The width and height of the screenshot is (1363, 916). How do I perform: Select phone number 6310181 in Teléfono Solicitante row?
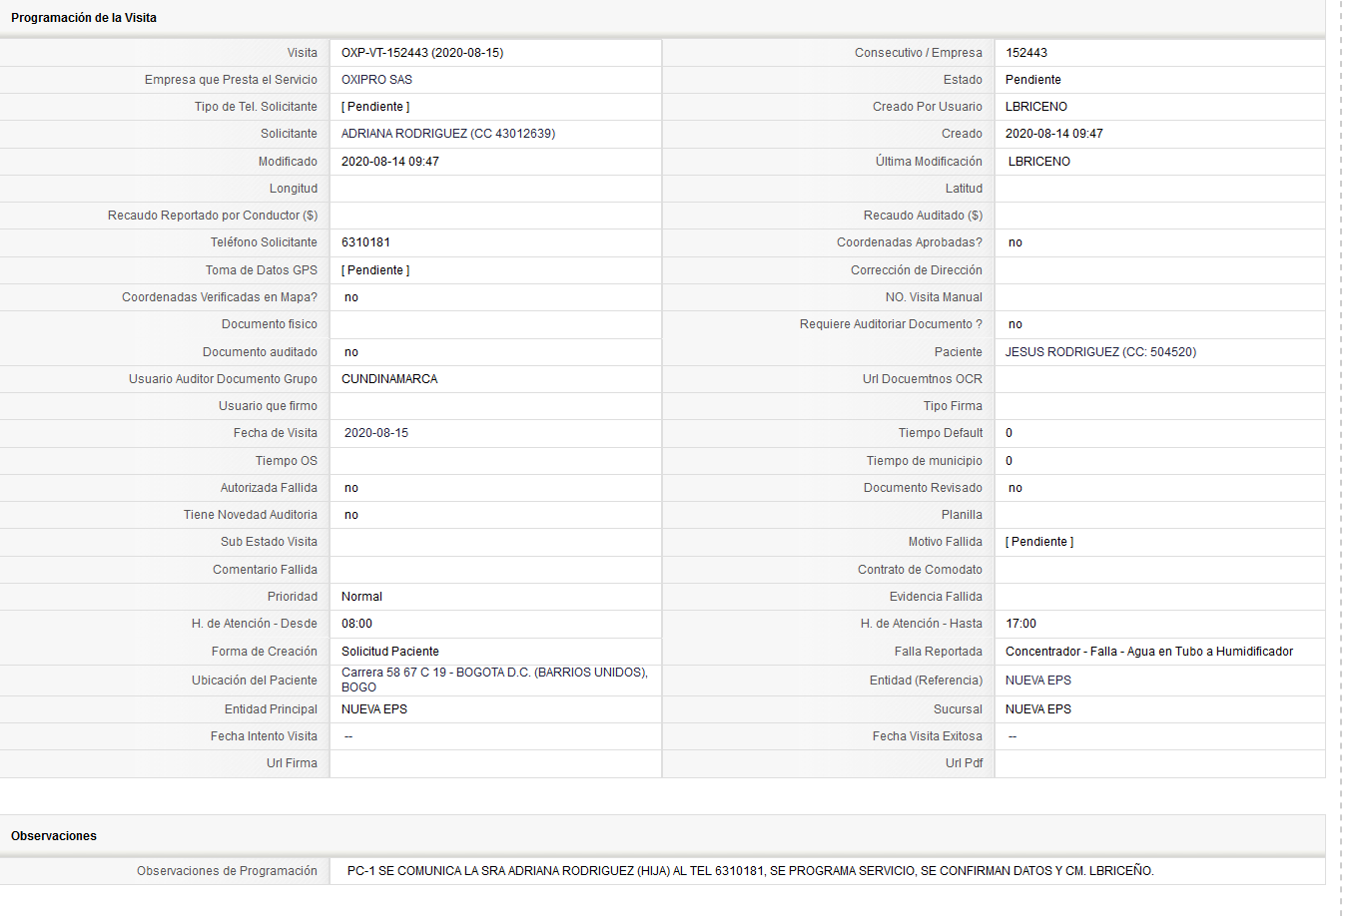pos(365,242)
